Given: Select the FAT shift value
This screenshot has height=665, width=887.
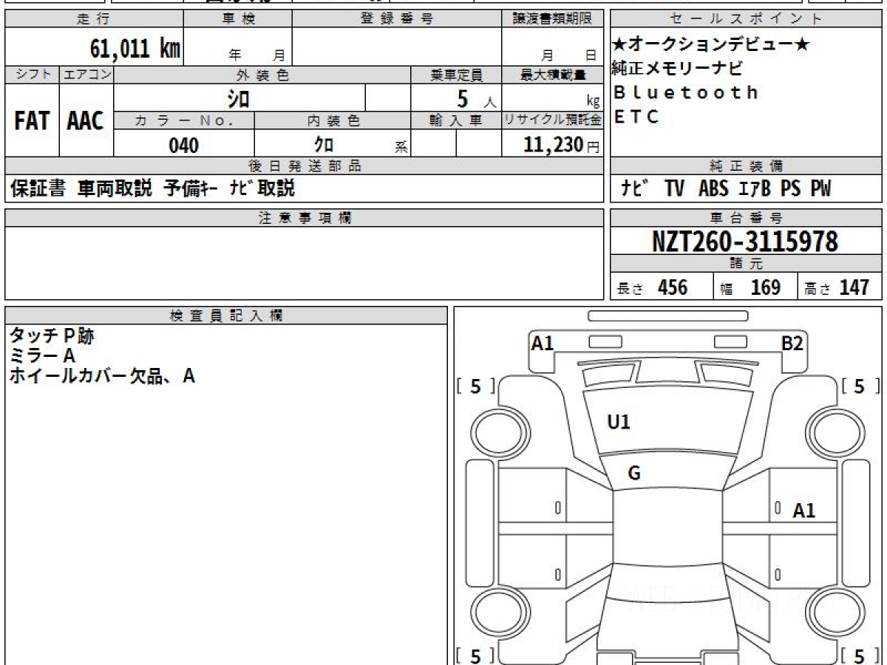Looking at the screenshot, I should (32, 121).
